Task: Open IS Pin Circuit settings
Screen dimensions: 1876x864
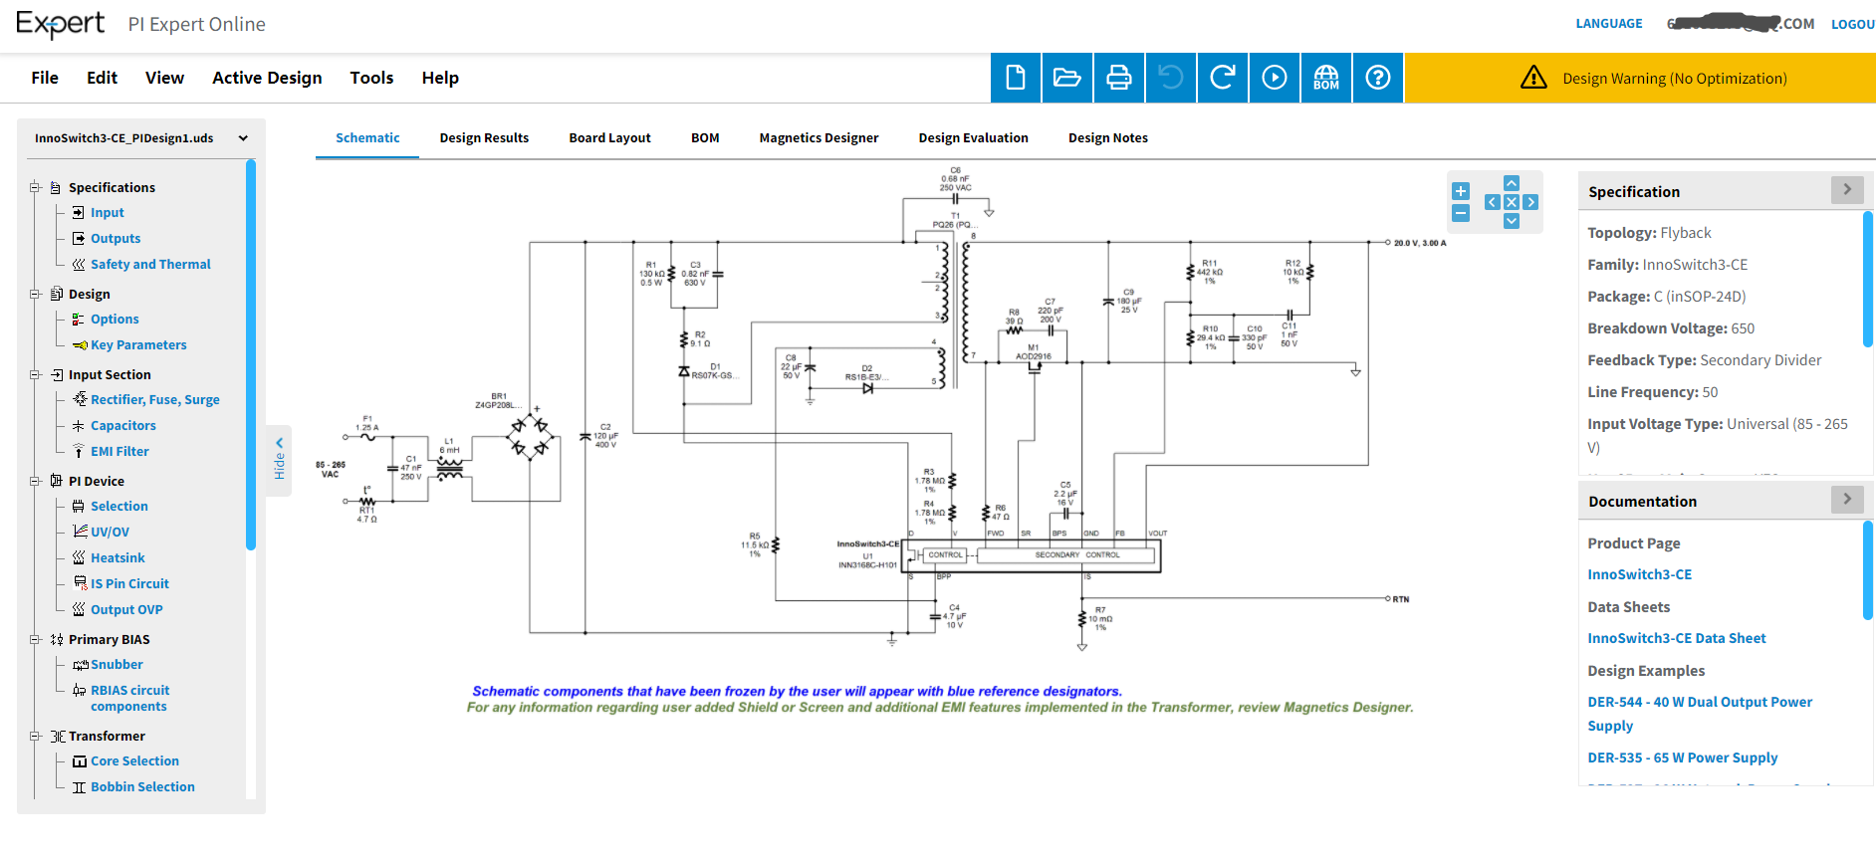Action: 129,584
